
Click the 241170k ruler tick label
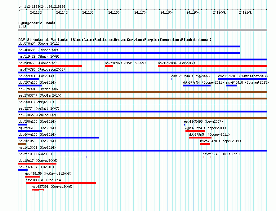tap(141, 12)
